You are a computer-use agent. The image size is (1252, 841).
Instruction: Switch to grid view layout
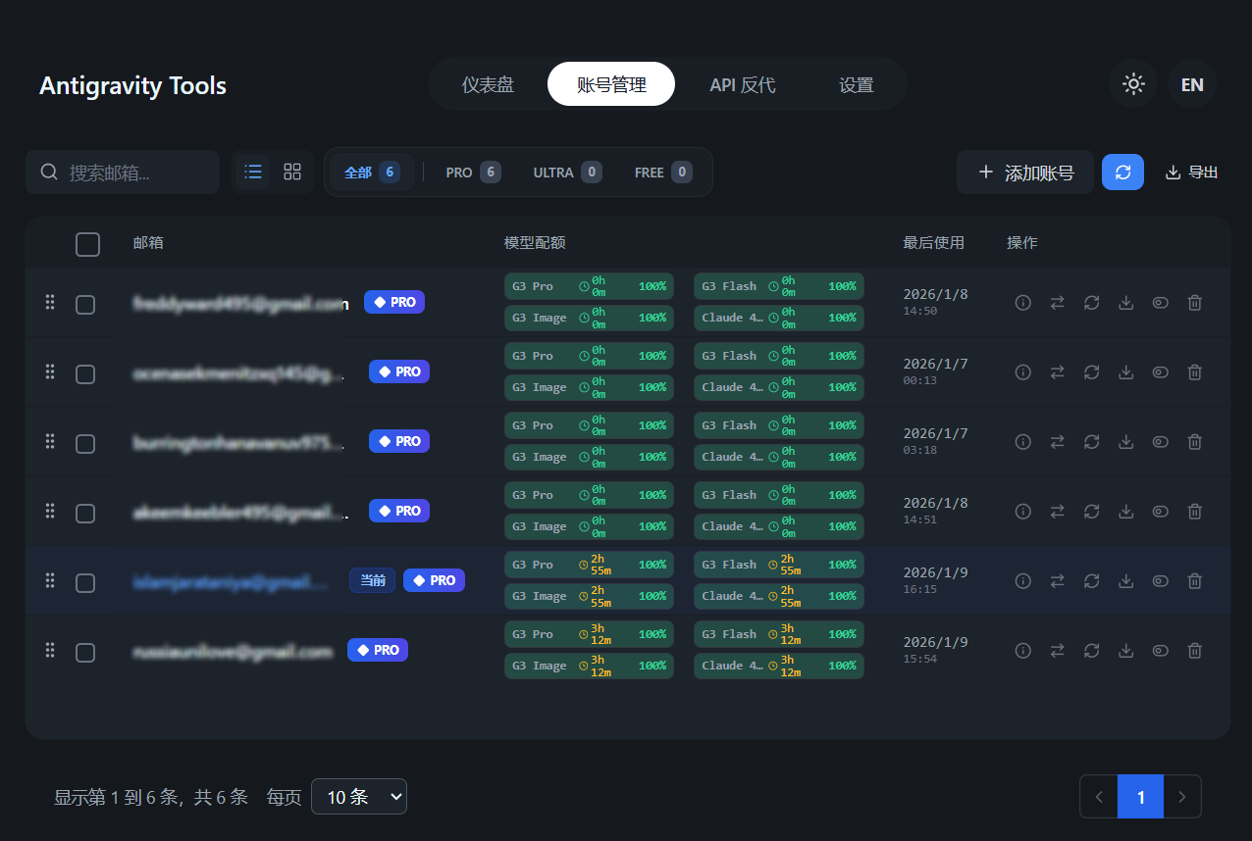click(292, 173)
